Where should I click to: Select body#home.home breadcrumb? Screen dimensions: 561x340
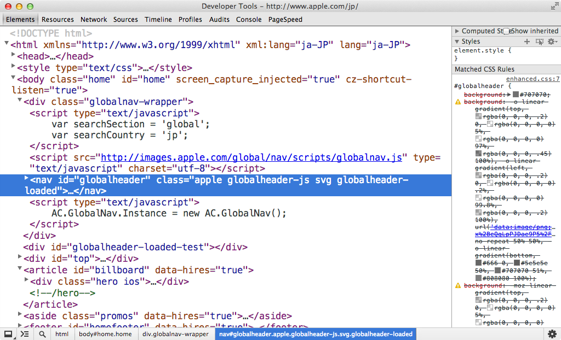[105, 335]
